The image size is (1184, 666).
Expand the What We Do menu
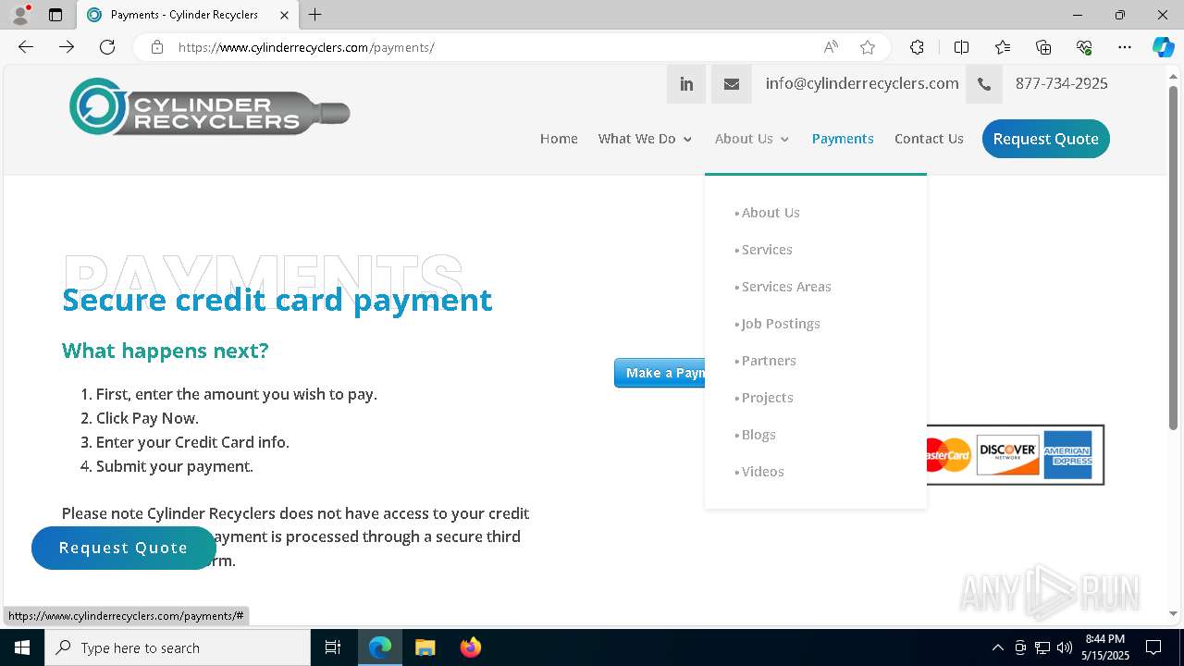645,139
